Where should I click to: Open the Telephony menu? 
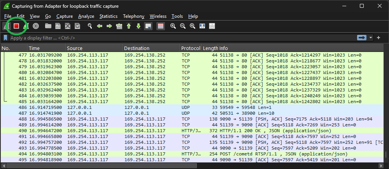[x=133, y=16]
